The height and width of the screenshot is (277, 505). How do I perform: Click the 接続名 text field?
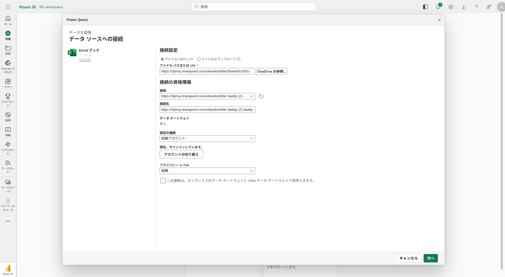click(207, 110)
